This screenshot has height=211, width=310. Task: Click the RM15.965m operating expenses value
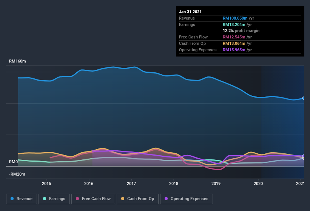tap(234, 50)
